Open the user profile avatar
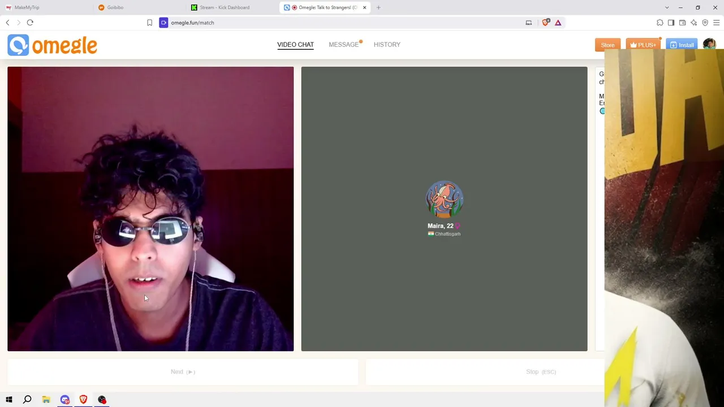 709,45
